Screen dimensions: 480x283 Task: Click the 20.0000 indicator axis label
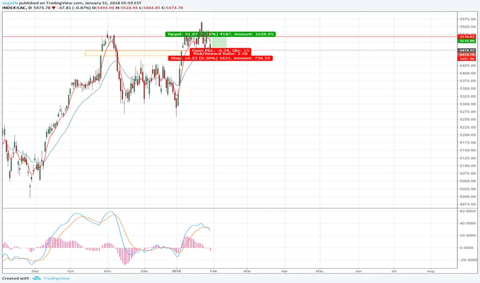pos(468,235)
